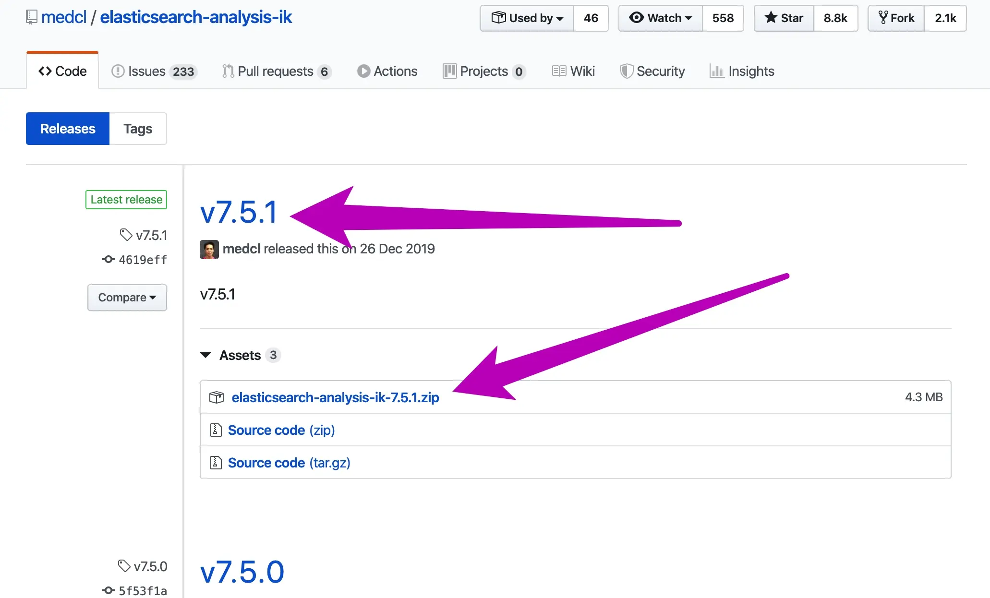Open the Used by dropdown
The width and height of the screenshot is (990, 598).
(527, 18)
